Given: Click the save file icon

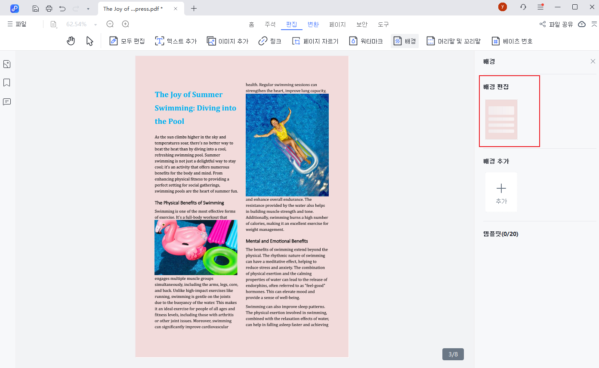Looking at the screenshot, I should [x=36, y=9].
